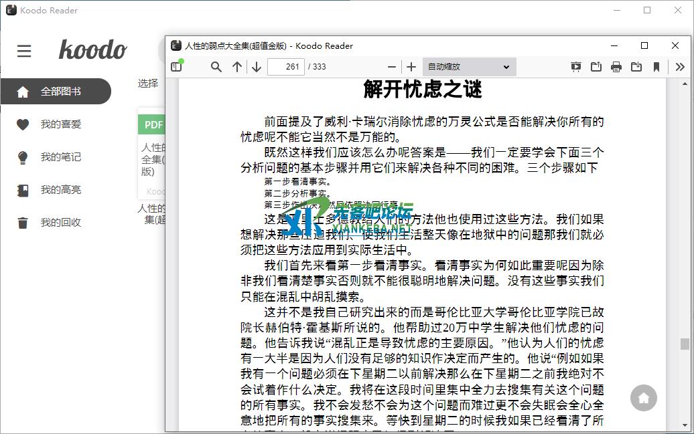Click the bookmark current view icon
694x434 pixels.
click(656, 67)
